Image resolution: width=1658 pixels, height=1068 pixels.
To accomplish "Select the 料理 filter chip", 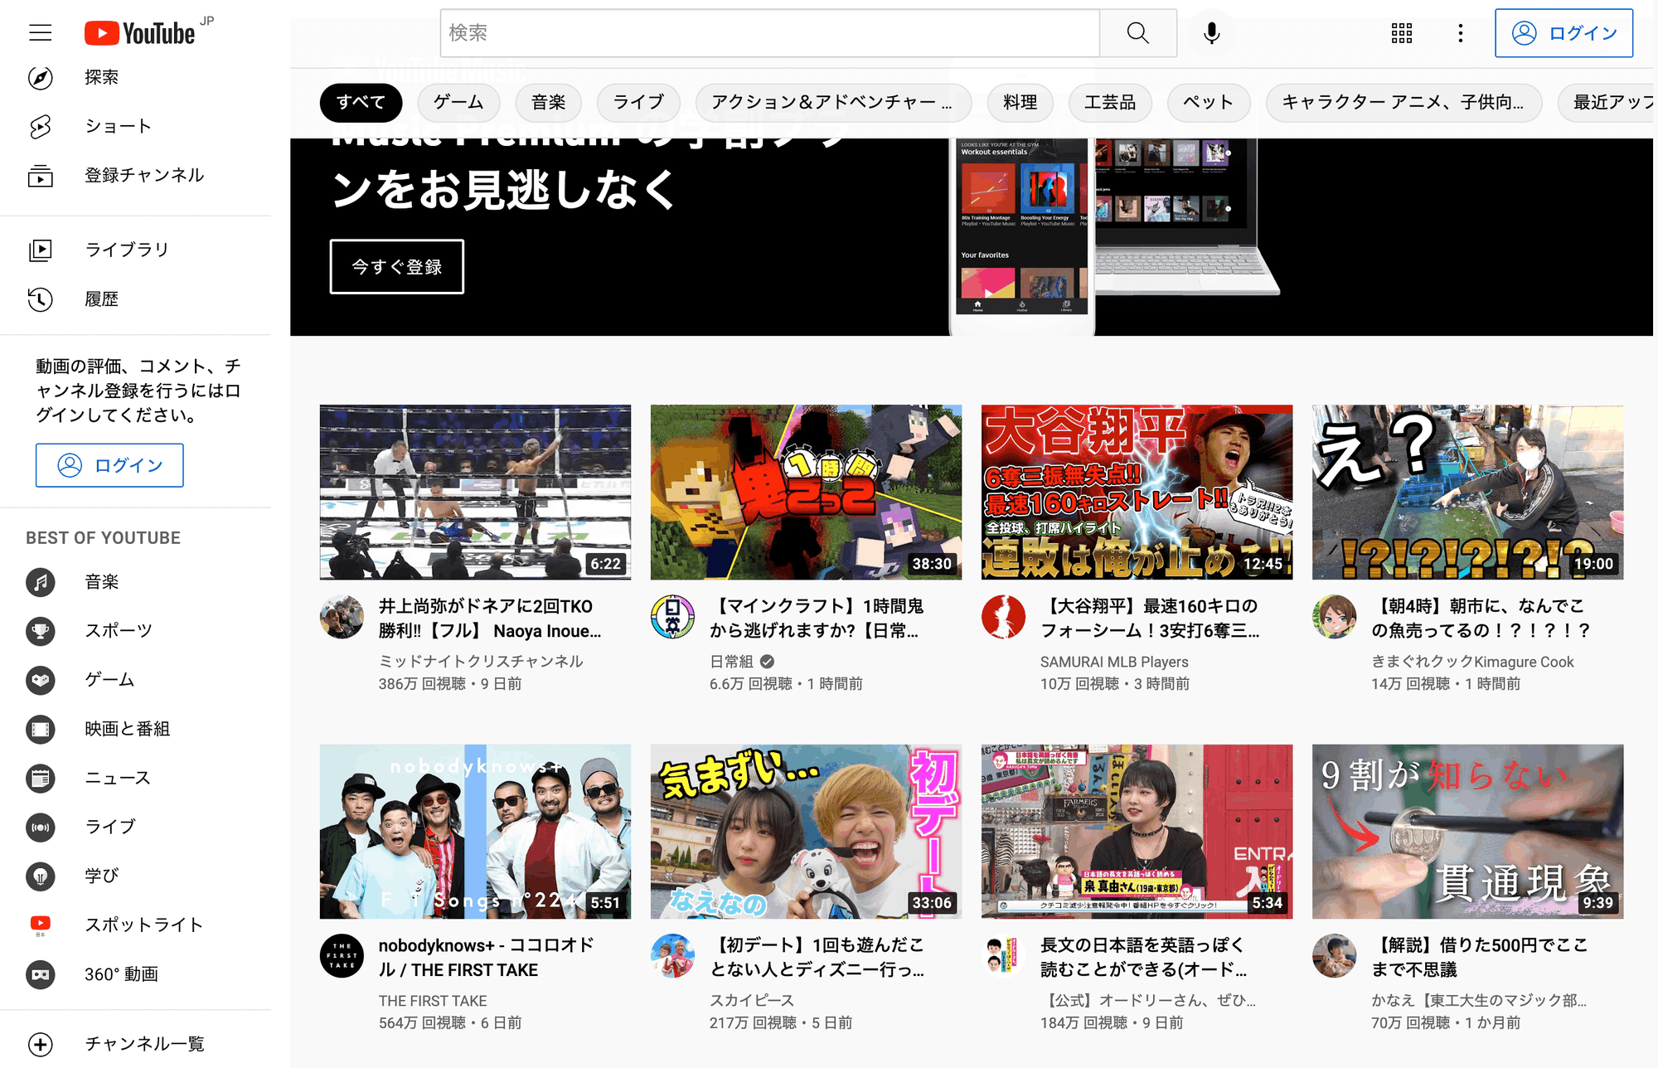I will [x=1020, y=103].
